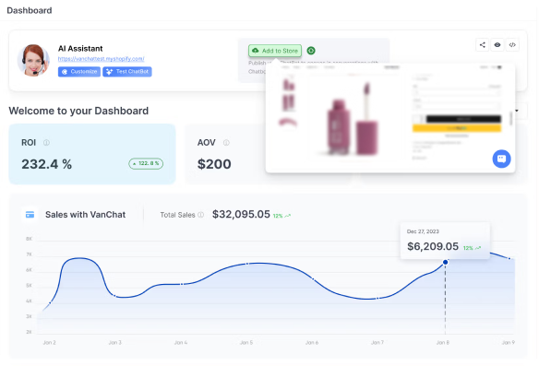Click the $6,209.05 tooltip value

[433, 246]
